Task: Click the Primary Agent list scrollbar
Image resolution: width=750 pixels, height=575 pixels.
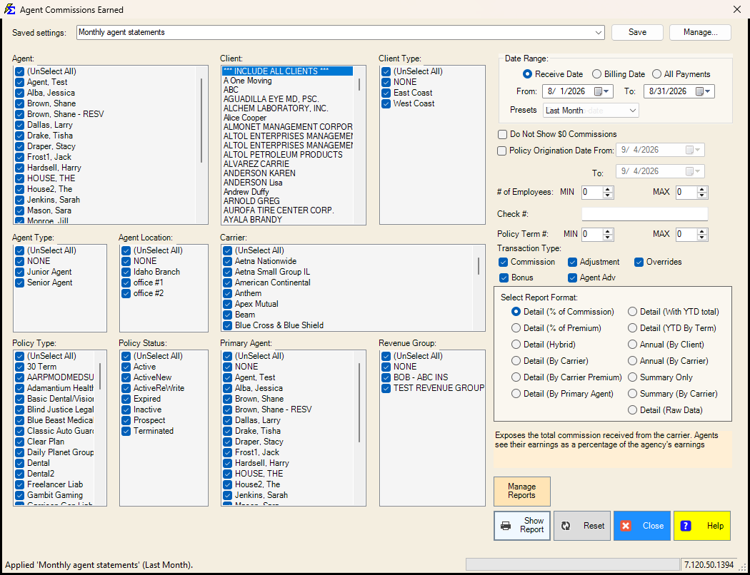Action: pos(360,402)
